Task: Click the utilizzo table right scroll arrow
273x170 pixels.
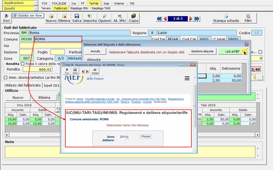Action: (258, 135)
